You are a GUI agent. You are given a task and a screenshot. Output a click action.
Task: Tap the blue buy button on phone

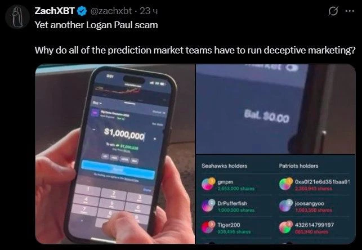[118, 170]
